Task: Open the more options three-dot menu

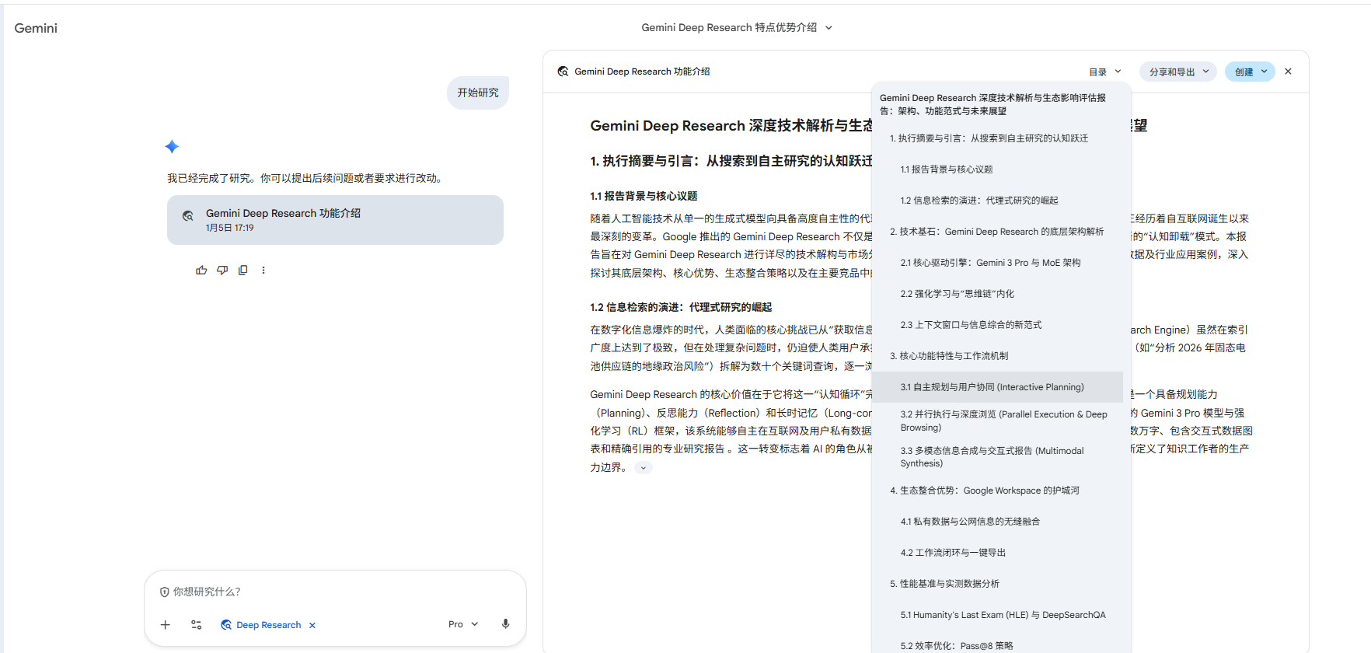Action: click(263, 270)
